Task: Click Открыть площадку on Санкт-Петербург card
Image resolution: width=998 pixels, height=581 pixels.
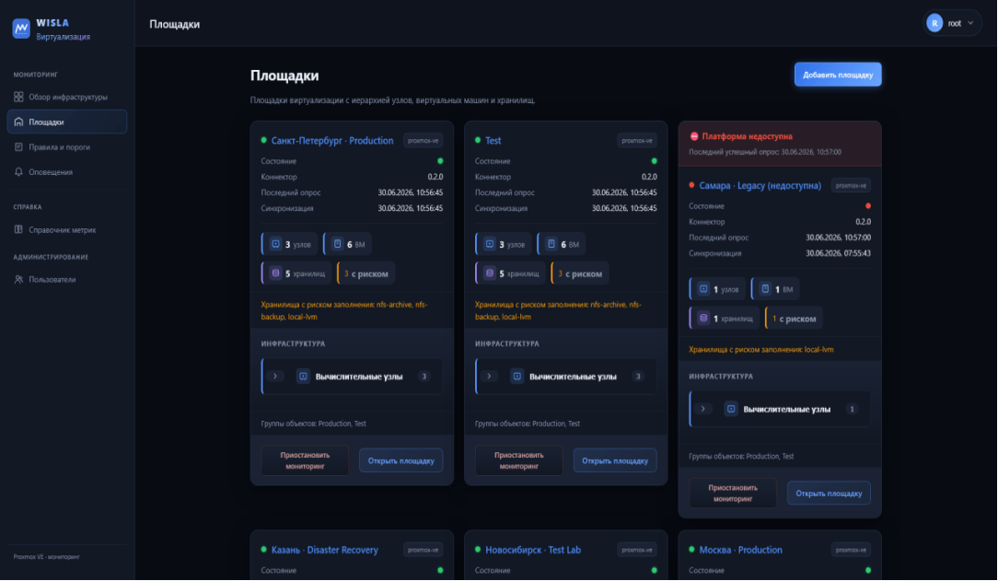Action: [x=401, y=460]
